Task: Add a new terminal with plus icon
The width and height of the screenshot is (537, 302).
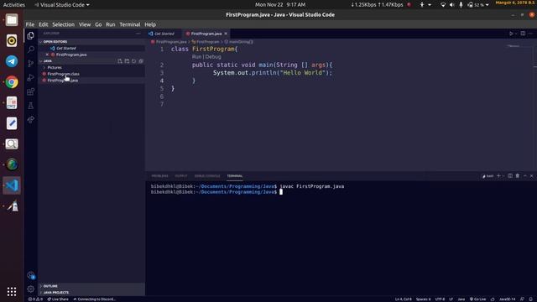Action: pyautogui.click(x=498, y=176)
